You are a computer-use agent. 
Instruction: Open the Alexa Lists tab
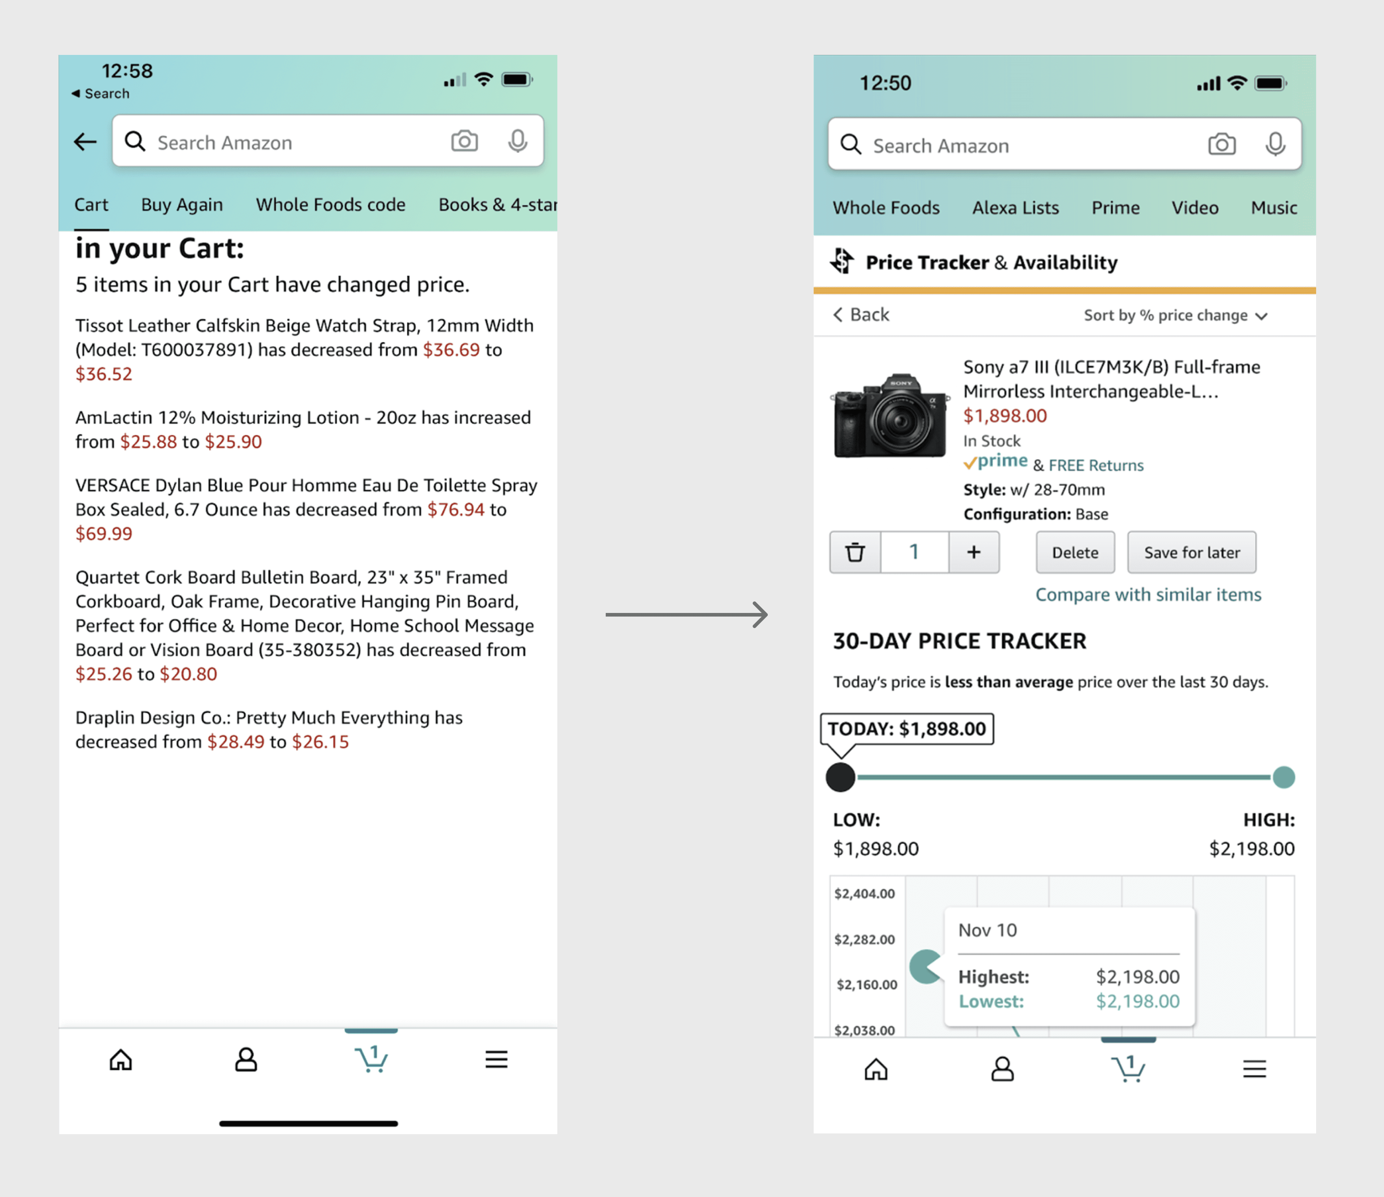coord(1015,208)
